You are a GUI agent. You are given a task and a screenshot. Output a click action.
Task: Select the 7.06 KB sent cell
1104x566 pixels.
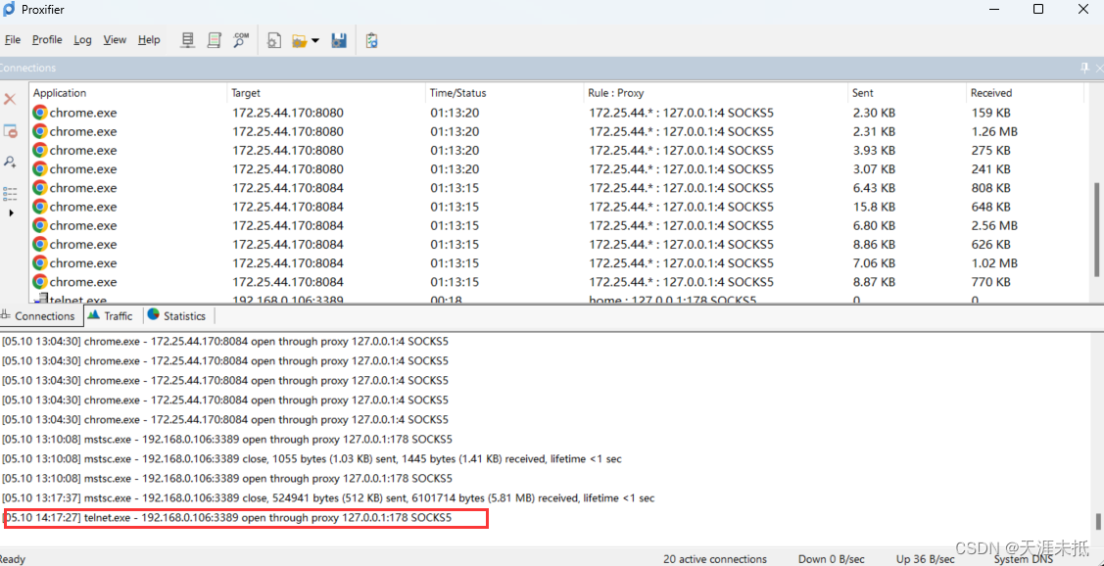tap(874, 263)
